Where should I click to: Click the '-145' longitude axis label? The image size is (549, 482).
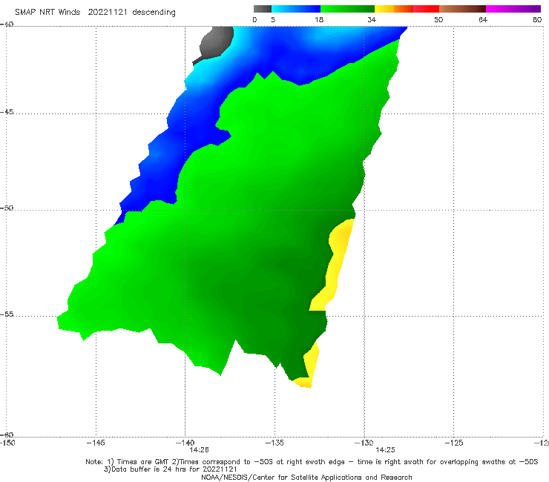(96, 443)
